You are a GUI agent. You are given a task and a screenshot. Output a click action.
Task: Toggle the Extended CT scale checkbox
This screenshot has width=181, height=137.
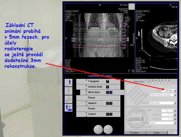[x=151, y=127]
